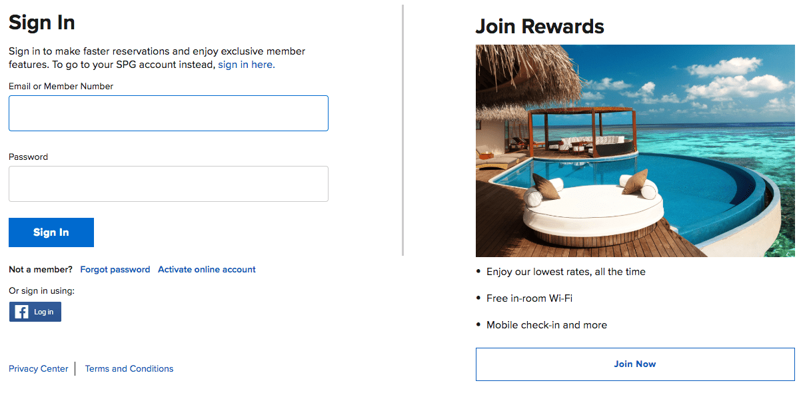Open the Privacy Center link

coord(39,369)
